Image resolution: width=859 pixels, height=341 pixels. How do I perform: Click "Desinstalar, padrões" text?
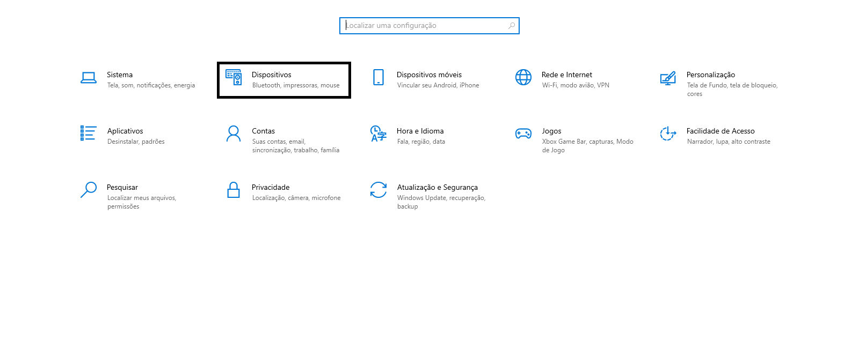pos(136,142)
